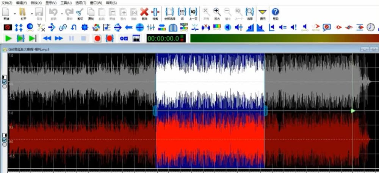Screen dimensions: 379x173
Task: Click the 选择 zoom selection magnifier icon
Action: tap(250, 12)
